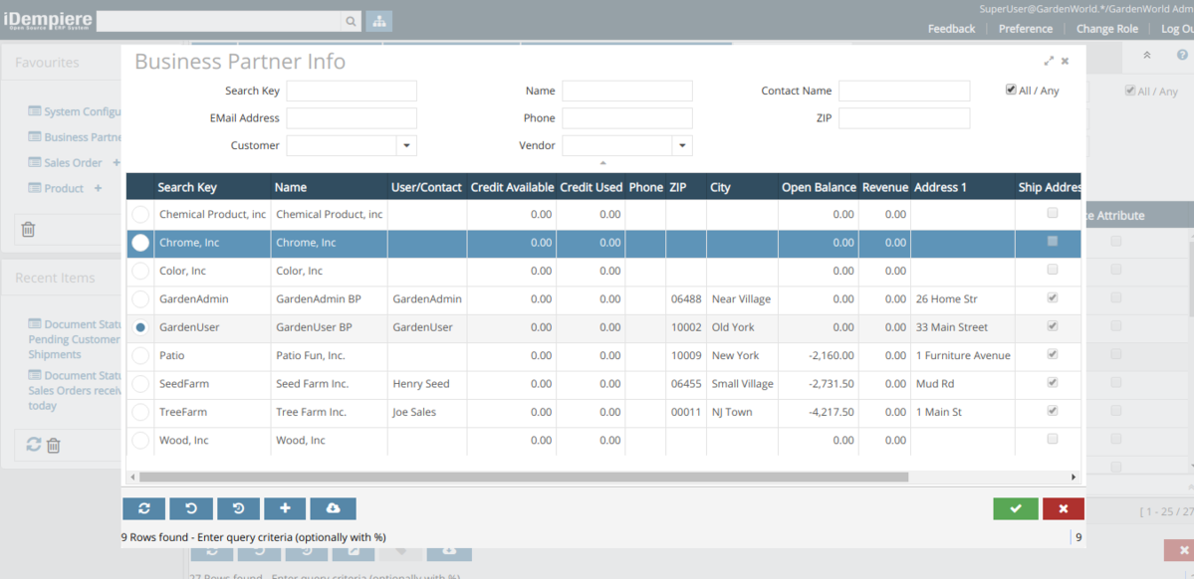Click the Refresh icon button in dialog footer
The width and height of the screenshot is (1194, 579).
pyautogui.click(x=143, y=508)
